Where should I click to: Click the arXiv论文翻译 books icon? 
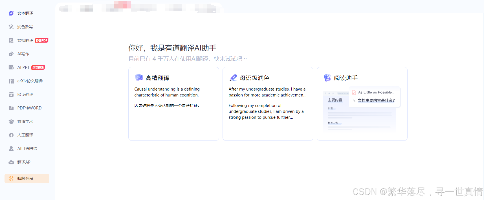click(11, 81)
